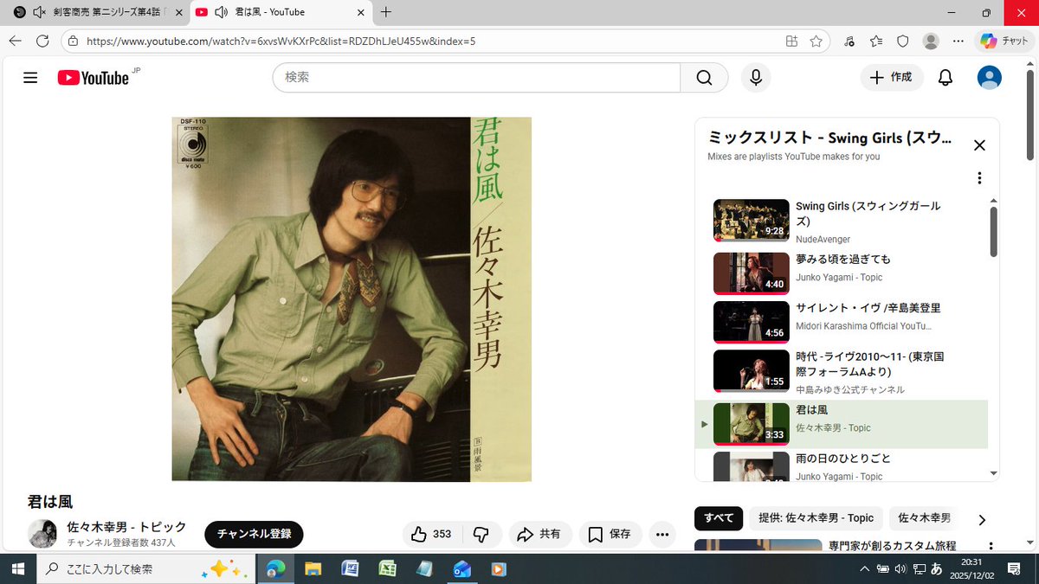The height and width of the screenshot is (584, 1039).
Task: Show hidden system tray icons chevron
Action: tap(863, 568)
